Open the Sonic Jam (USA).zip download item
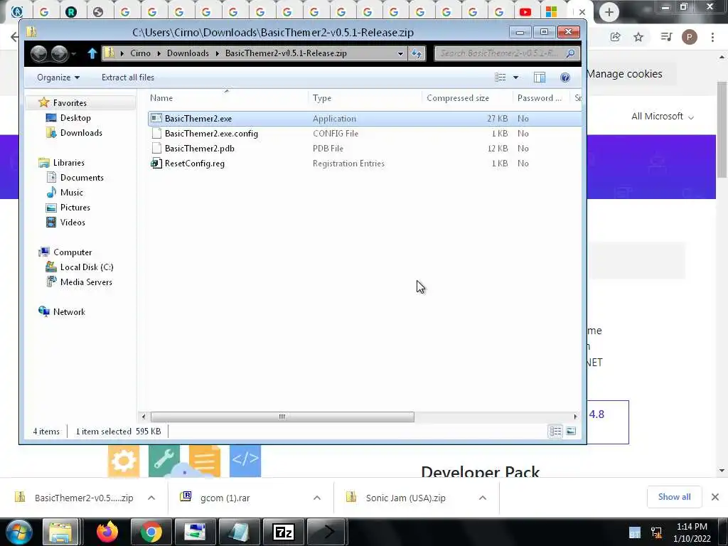The image size is (728, 546). tap(405, 498)
